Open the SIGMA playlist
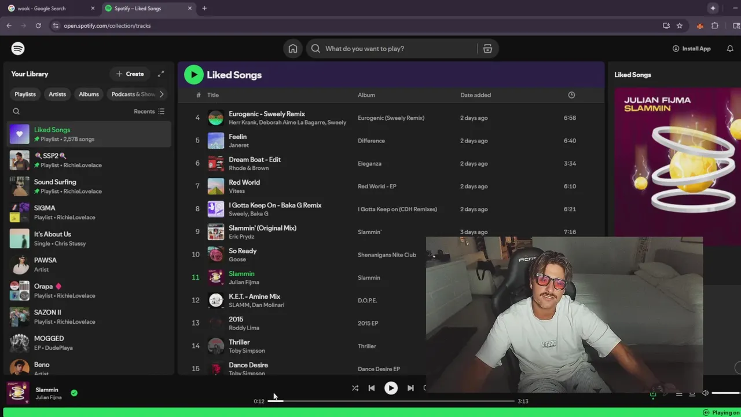Viewport: 741px width, 417px height. (x=90, y=213)
